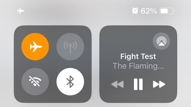Screen dimensions: 191x107
Task: Tap the alarm clock status icon
Action: 135,11
